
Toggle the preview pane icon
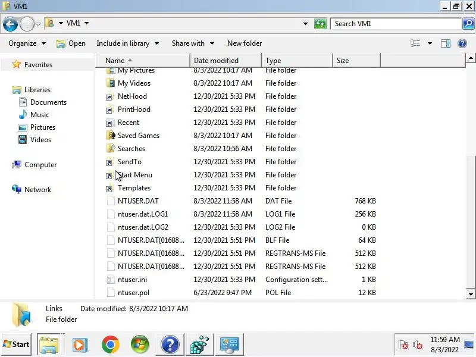point(445,43)
